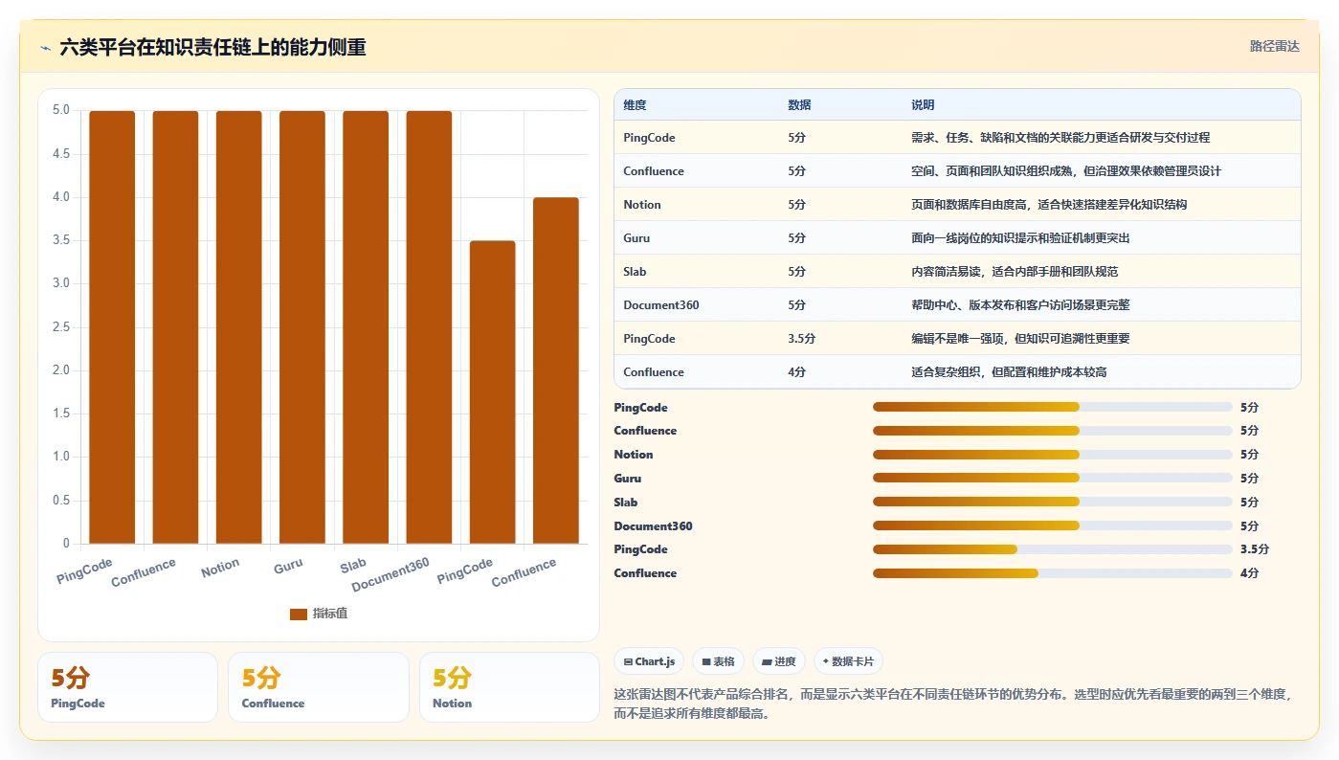
Task: Click the Slab bar in the chart
Action: 366,327
